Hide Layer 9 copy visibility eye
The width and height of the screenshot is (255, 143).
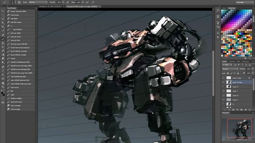coord(224,78)
